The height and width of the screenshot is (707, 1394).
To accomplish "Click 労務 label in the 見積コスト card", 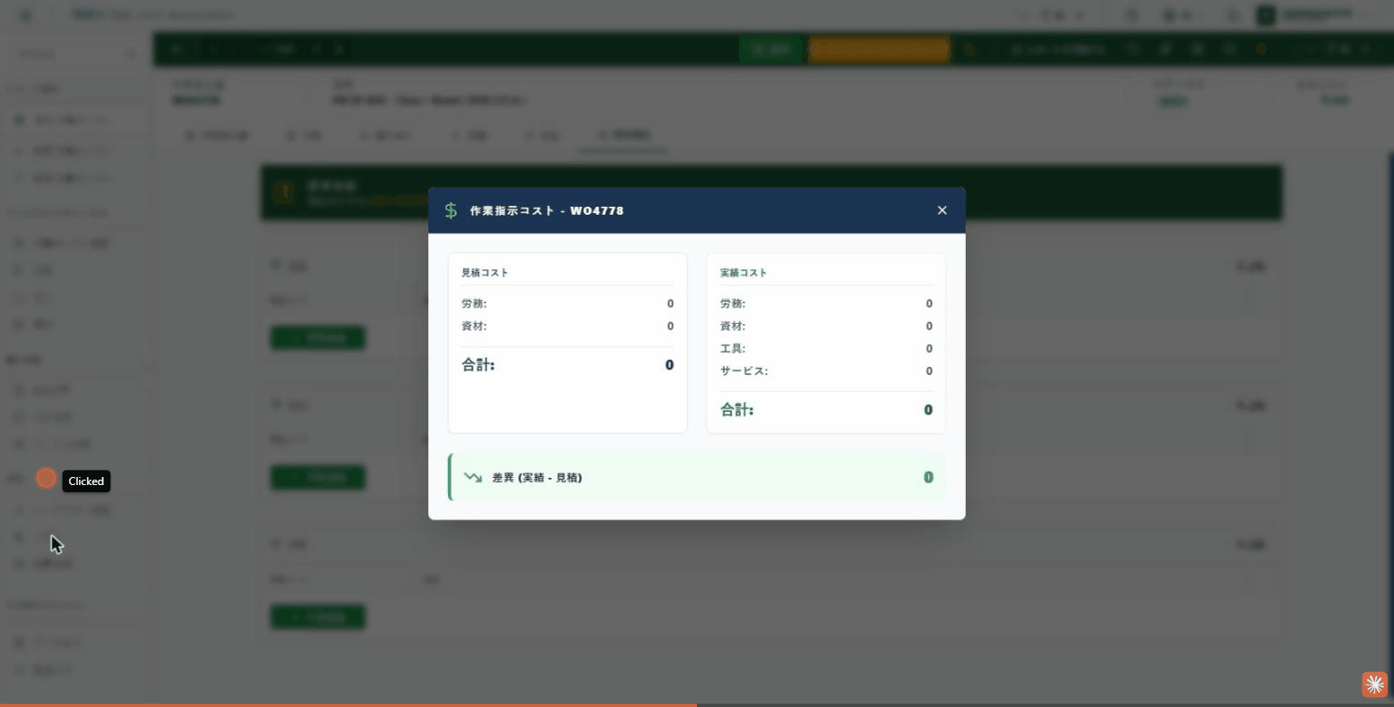I will (474, 303).
